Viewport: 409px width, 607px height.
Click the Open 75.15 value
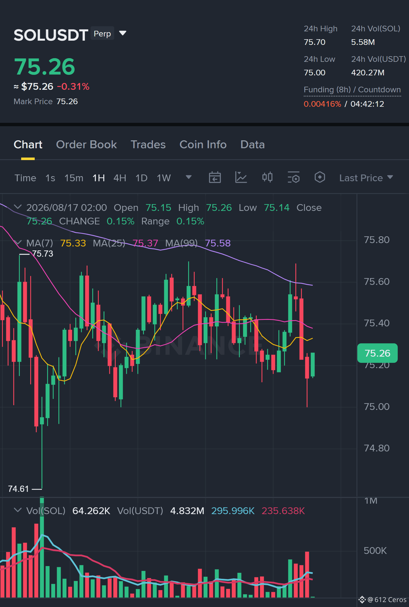pos(158,208)
